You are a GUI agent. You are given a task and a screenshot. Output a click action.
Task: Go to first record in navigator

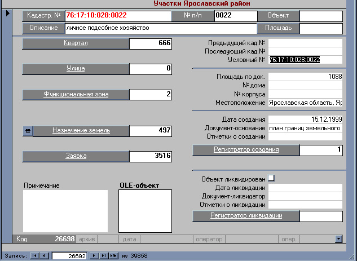(34, 255)
